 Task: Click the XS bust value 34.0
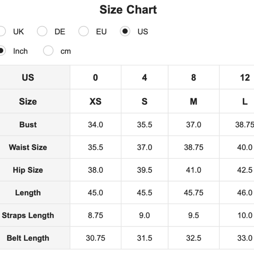(x=96, y=125)
